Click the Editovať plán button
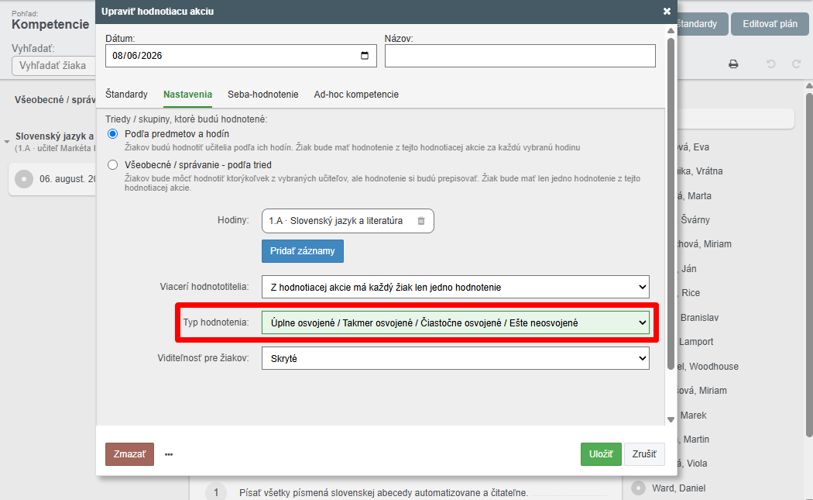This screenshot has height=500, width=813. tap(770, 24)
